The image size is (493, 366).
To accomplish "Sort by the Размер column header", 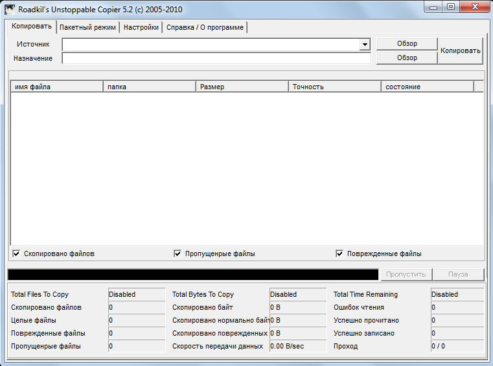I will coord(242,87).
